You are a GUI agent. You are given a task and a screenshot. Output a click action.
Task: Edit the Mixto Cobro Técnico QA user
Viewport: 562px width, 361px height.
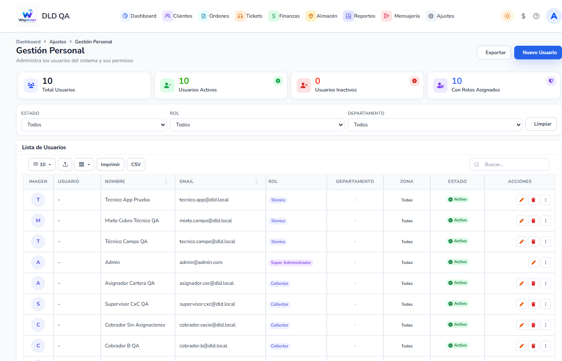[x=521, y=221]
